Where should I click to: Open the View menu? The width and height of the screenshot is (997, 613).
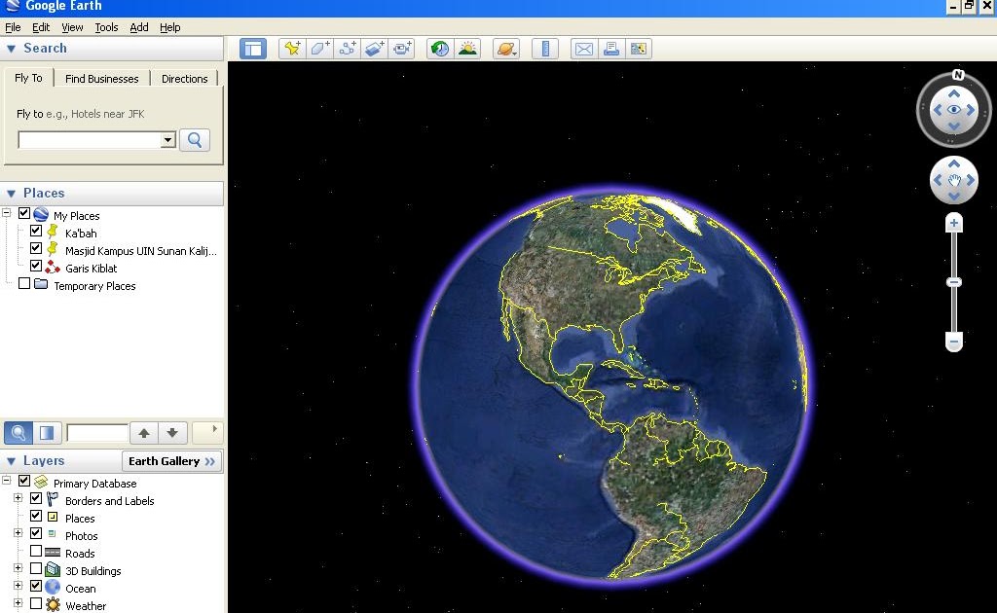pyautogui.click(x=72, y=27)
